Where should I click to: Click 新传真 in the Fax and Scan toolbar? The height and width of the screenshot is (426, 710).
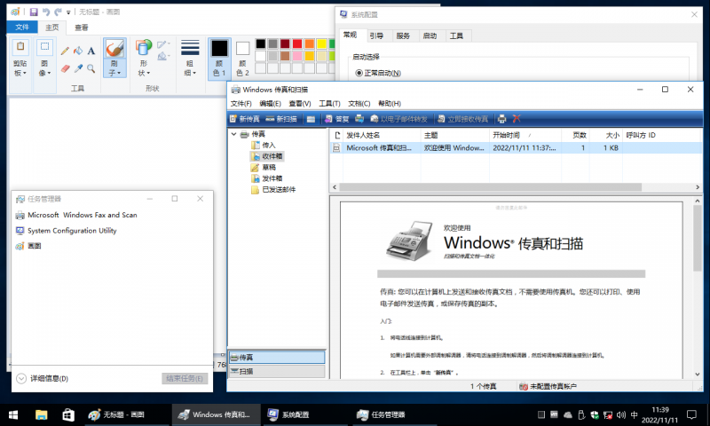pyautogui.click(x=245, y=119)
